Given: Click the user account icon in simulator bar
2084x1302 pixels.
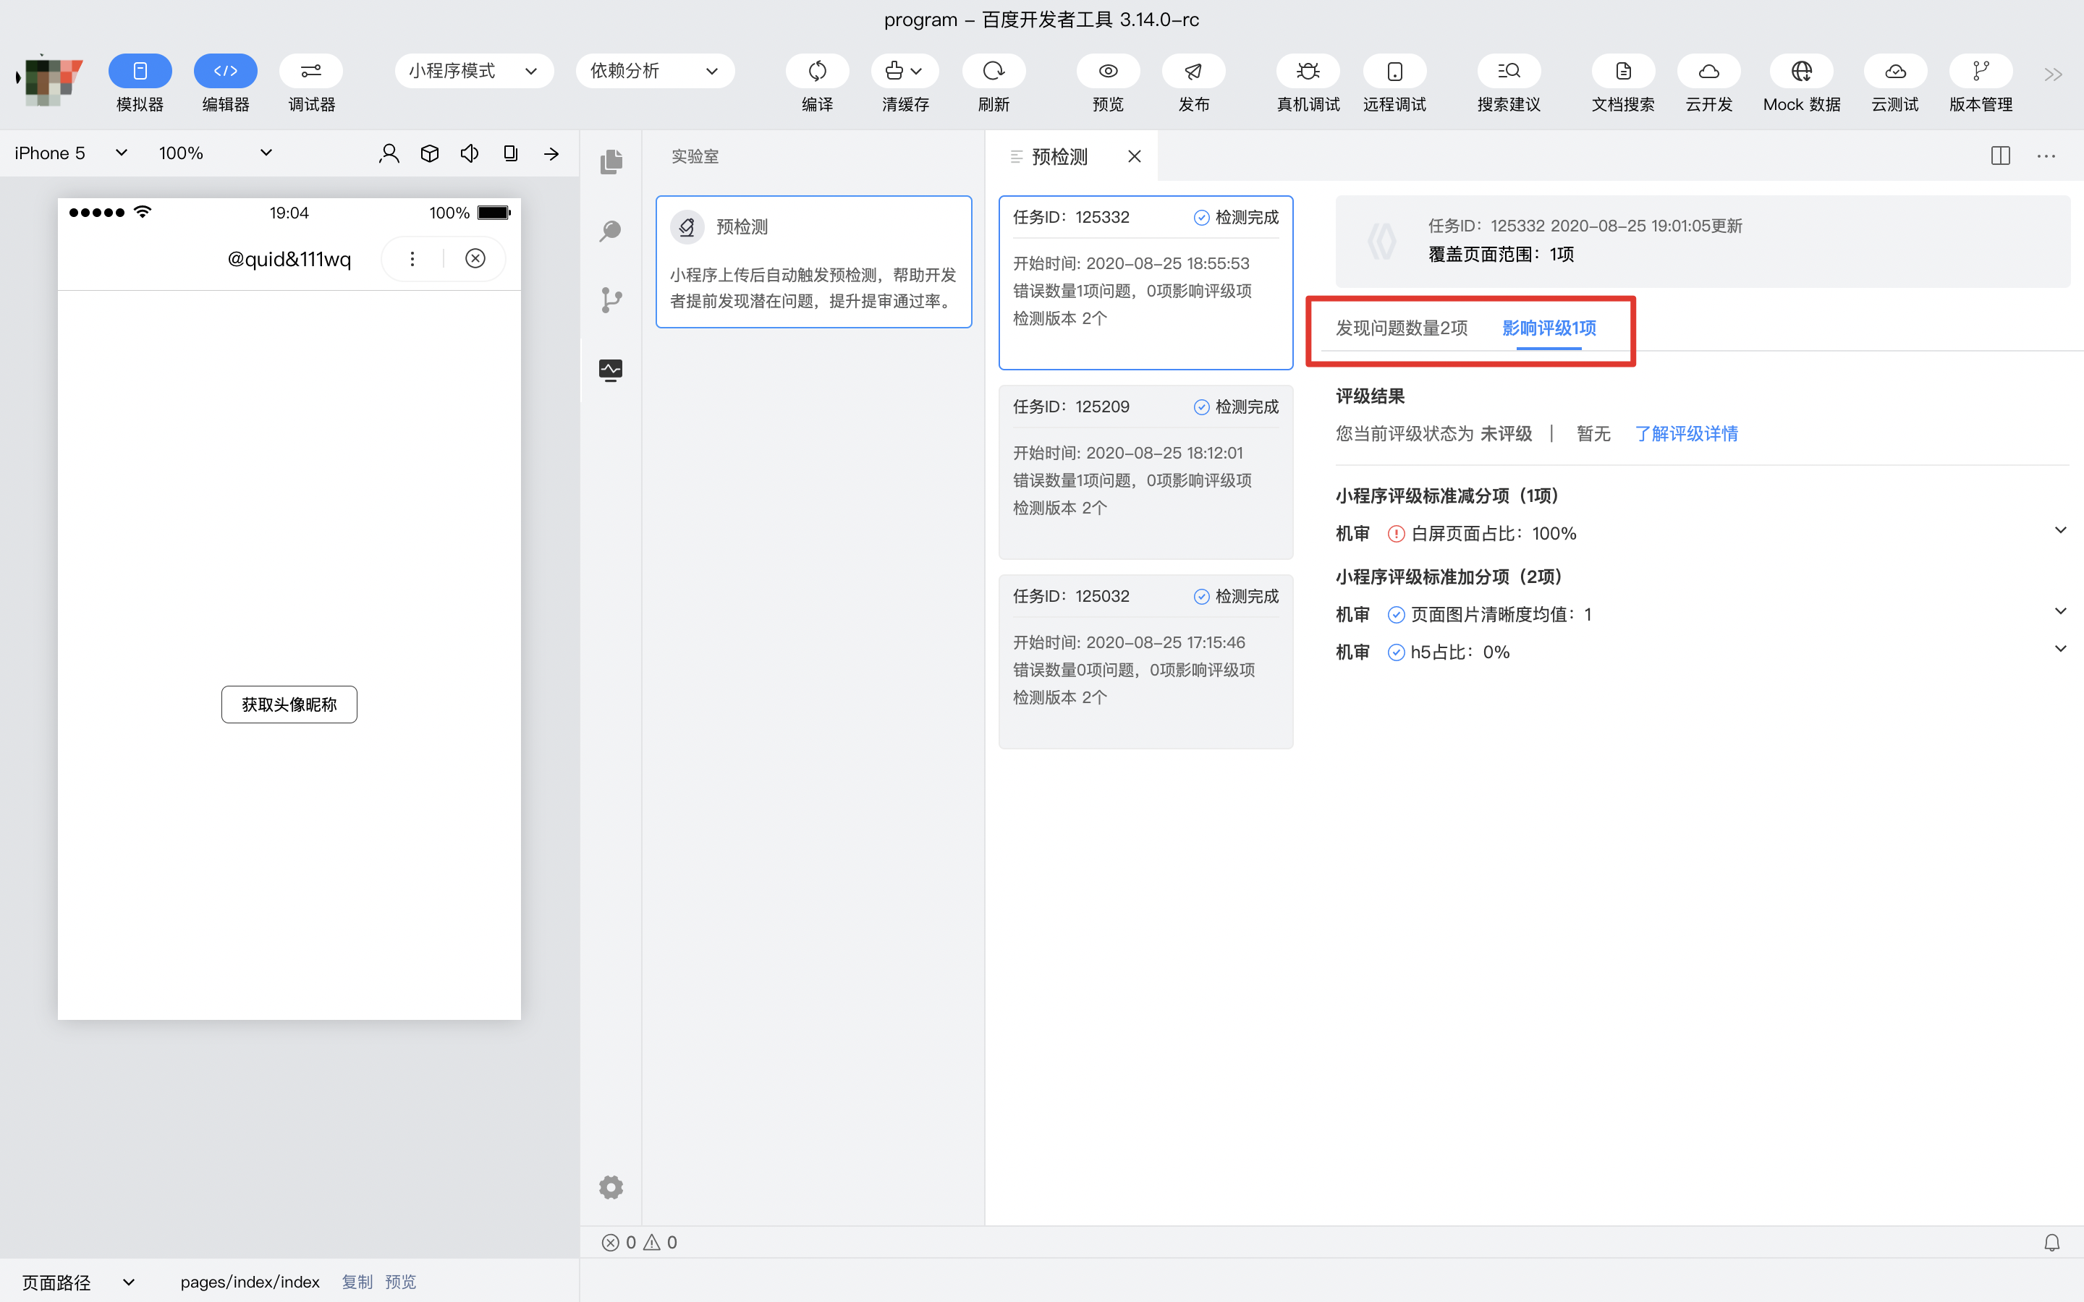Looking at the screenshot, I should tap(389, 153).
